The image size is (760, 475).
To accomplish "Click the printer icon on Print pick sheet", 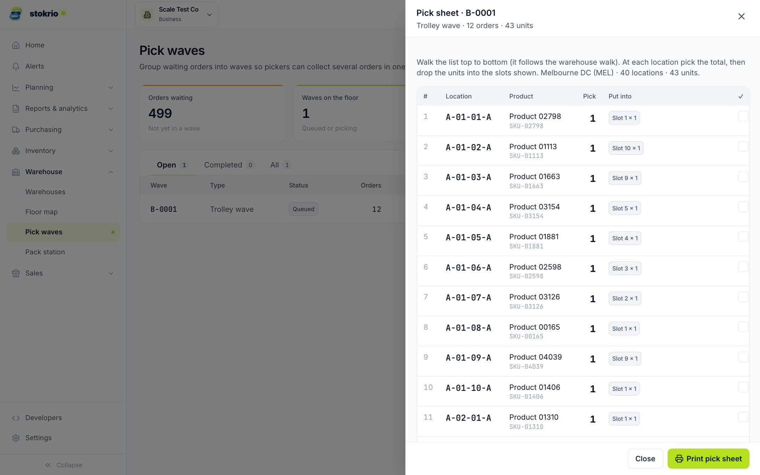I will coord(679,458).
